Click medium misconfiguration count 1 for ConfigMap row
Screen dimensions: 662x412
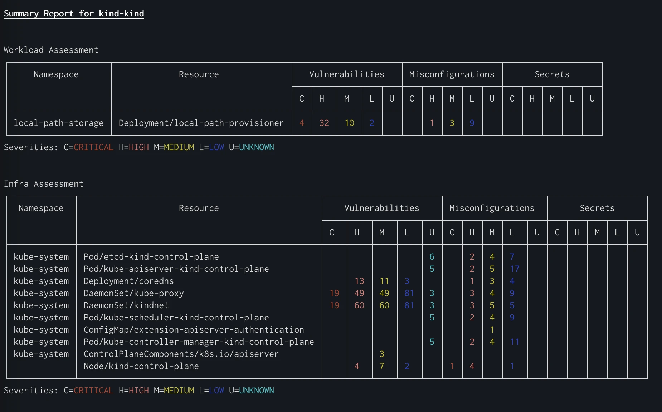pyautogui.click(x=492, y=330)
